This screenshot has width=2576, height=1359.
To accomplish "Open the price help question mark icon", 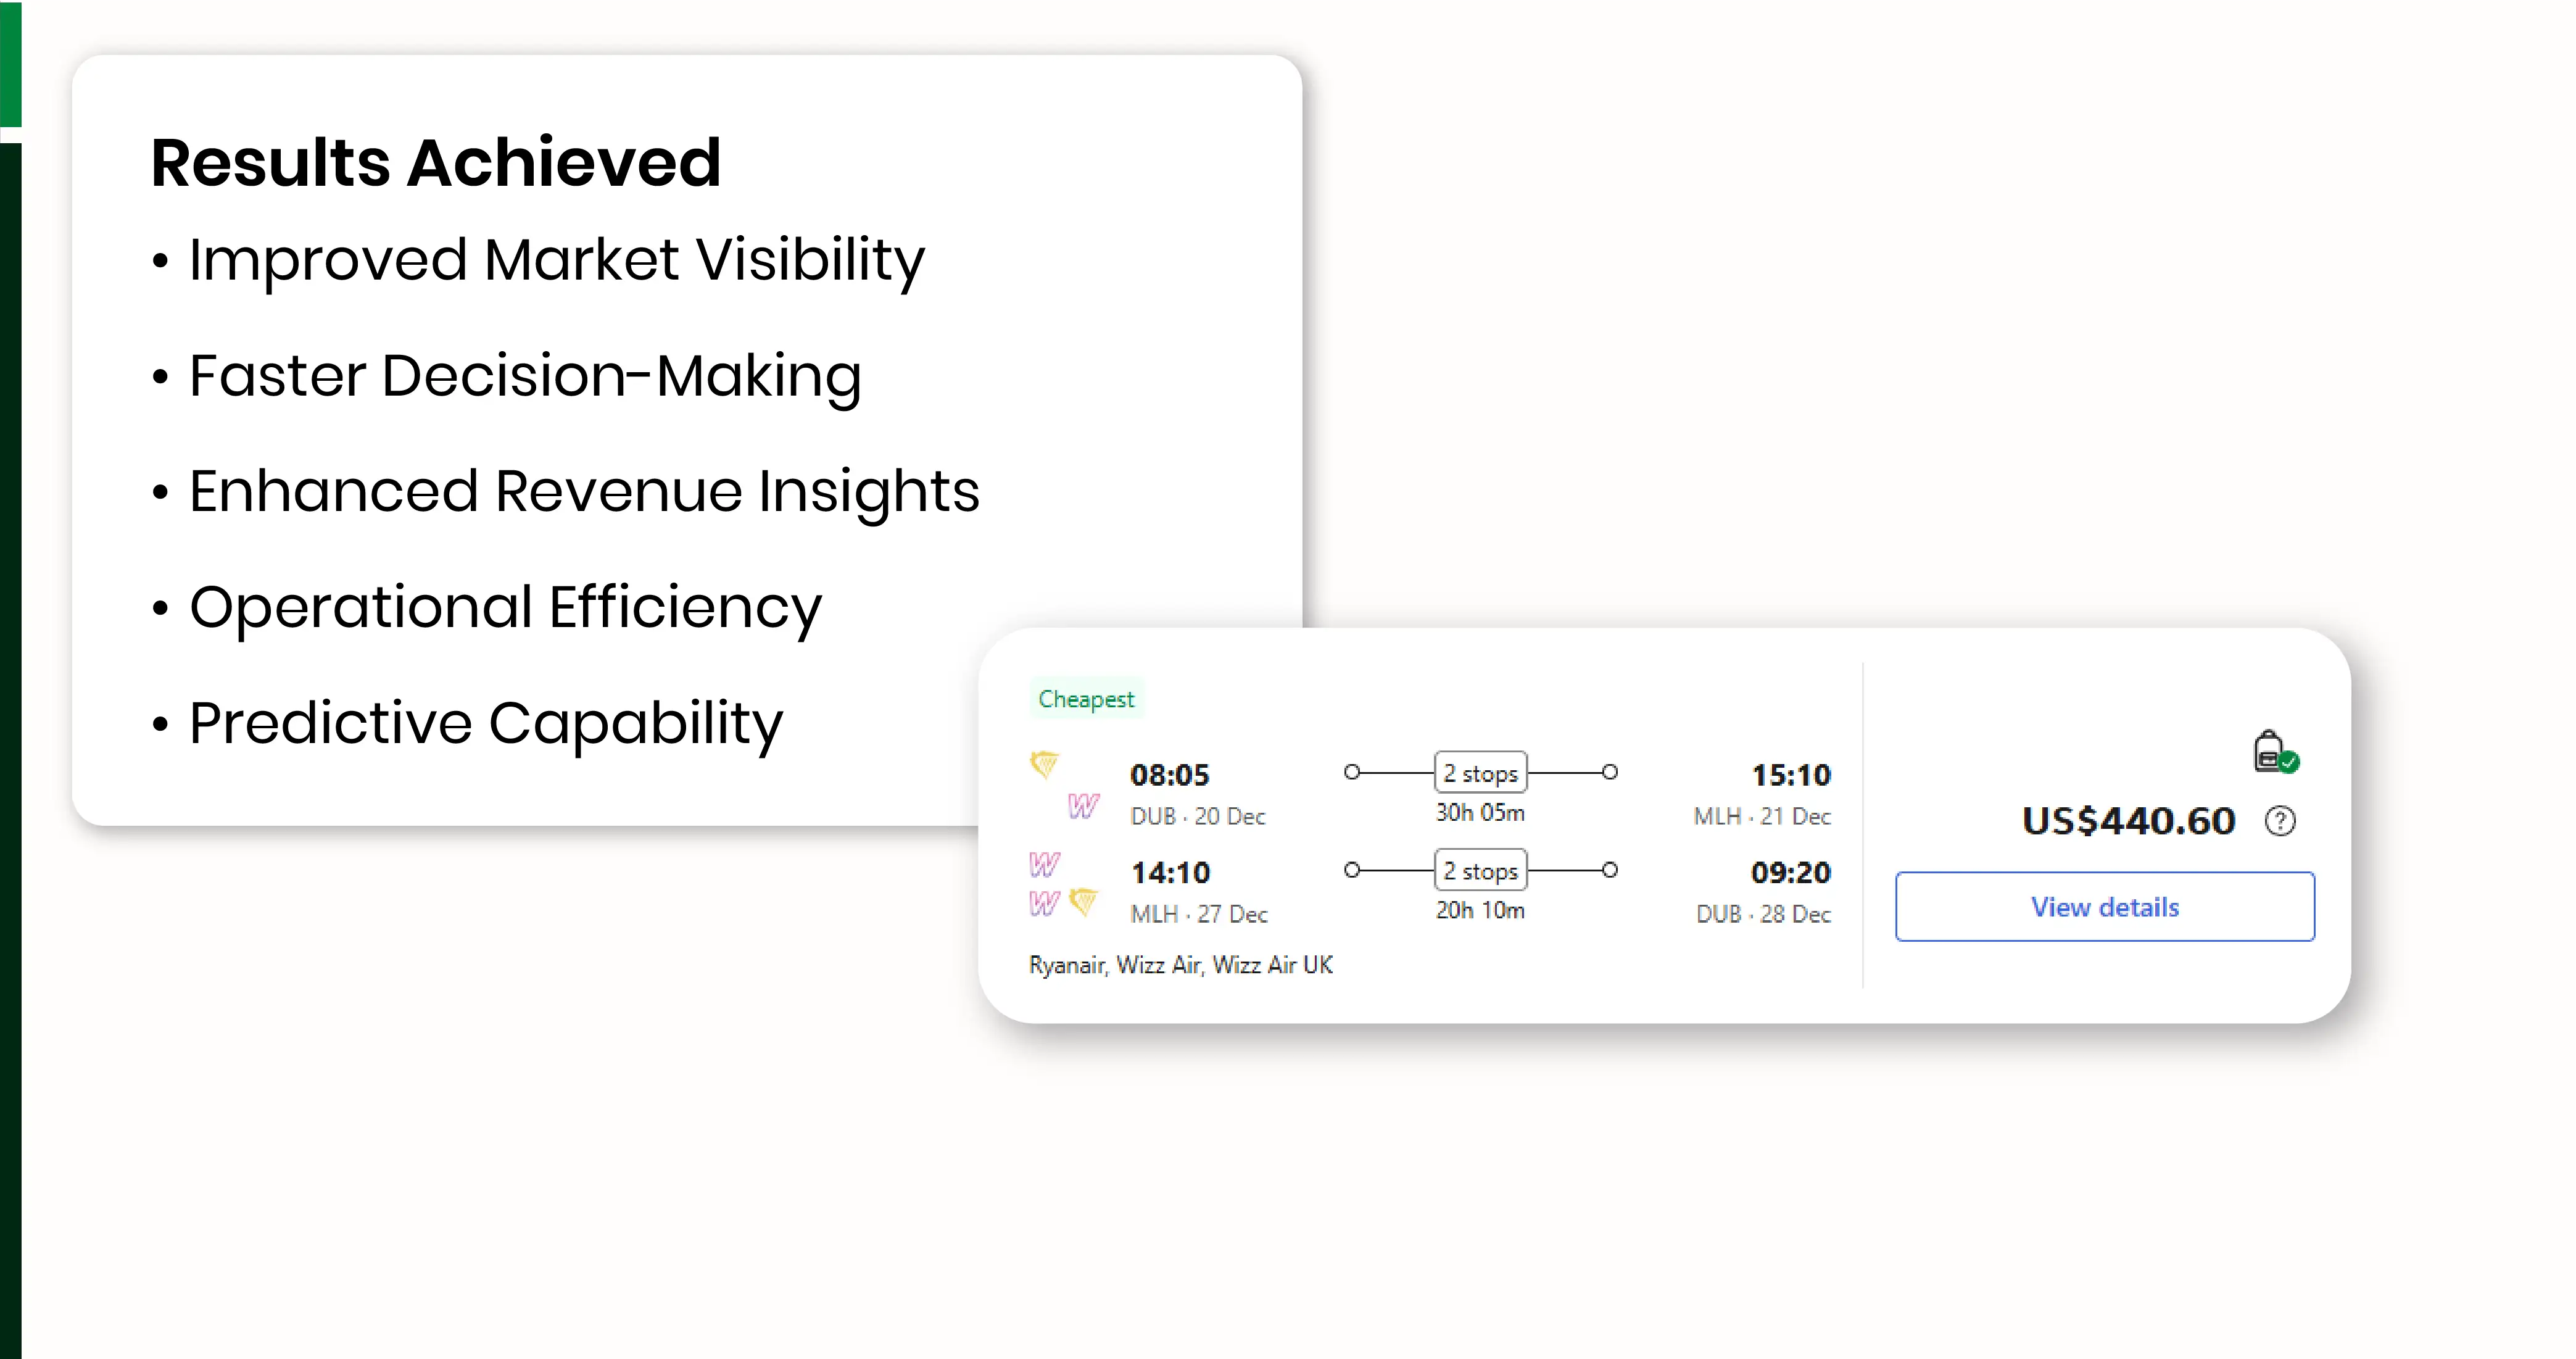I will (2280, 821).
